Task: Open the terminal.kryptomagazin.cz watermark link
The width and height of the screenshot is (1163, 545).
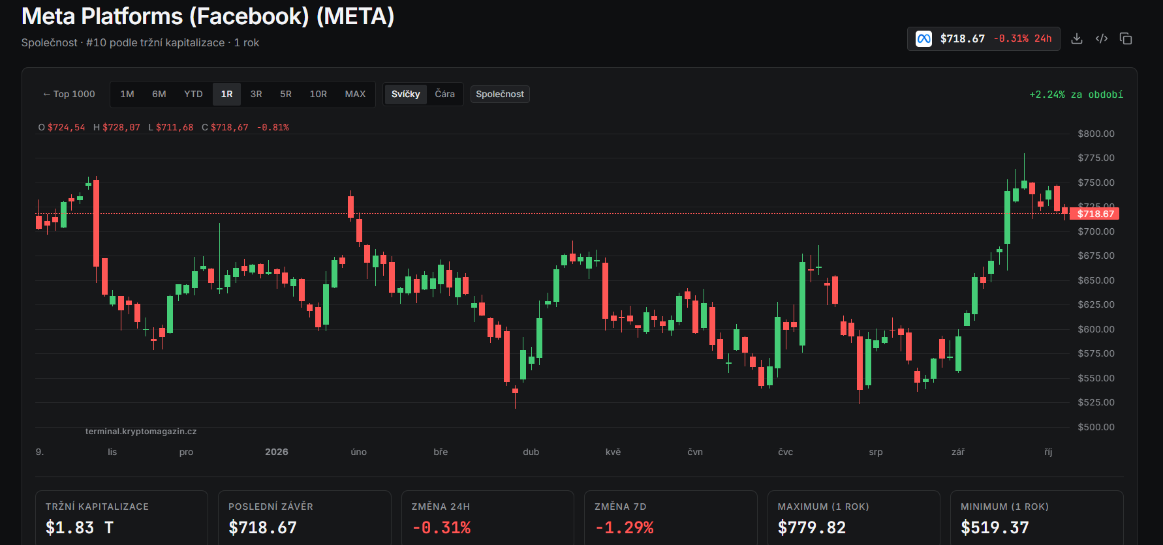Action: [x=141, y=432]
